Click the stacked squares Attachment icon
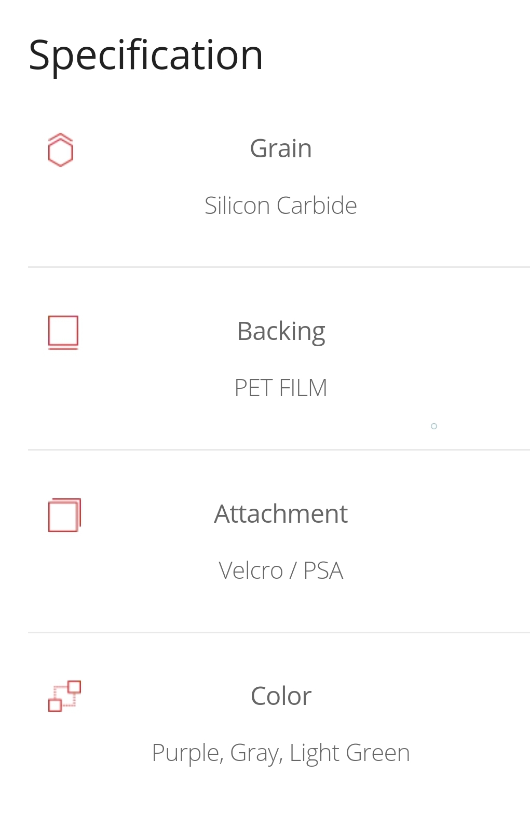This screenshot has height=829, width=530. coord(64,515)
